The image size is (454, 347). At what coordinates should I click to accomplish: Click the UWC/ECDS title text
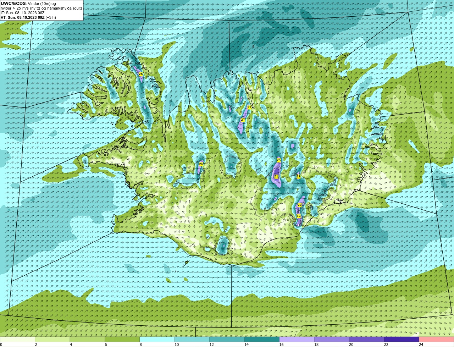pyautogui.click(x=13, y=4)
